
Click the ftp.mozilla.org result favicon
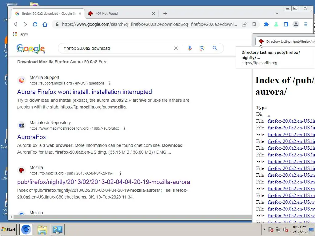(22, 170)
